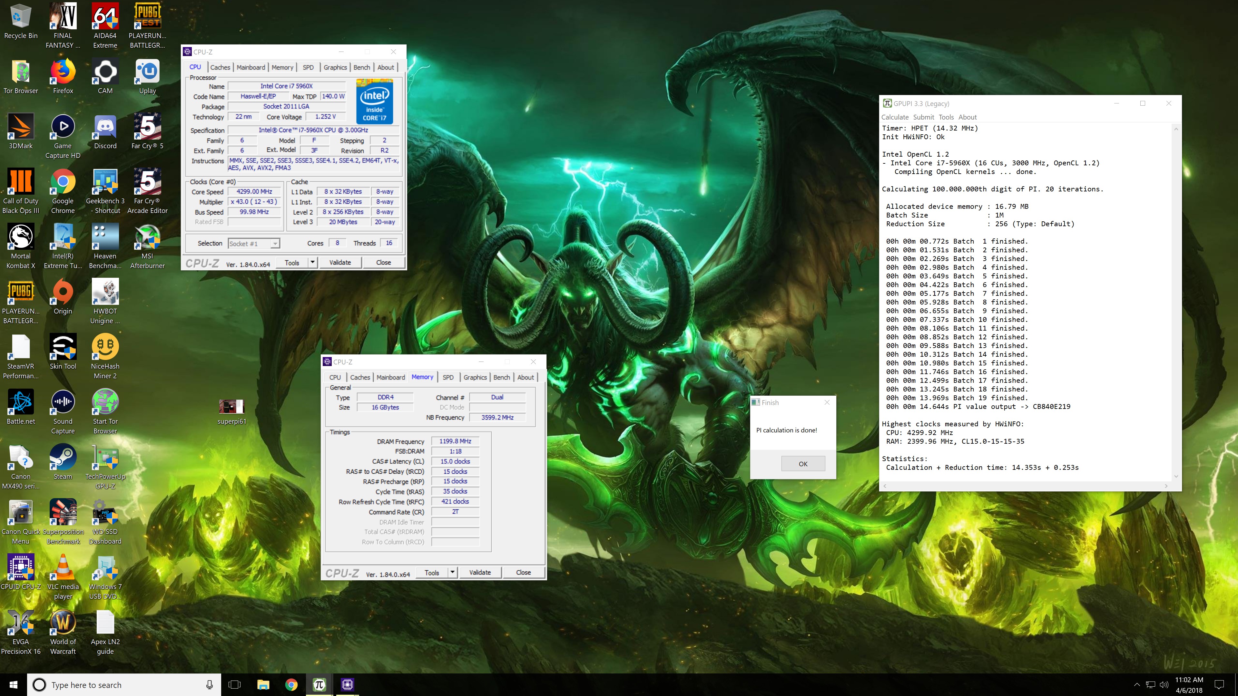
Task: Open Tools dropdown arrow in top CPU-Z
Action: click(x=312, y=262)
